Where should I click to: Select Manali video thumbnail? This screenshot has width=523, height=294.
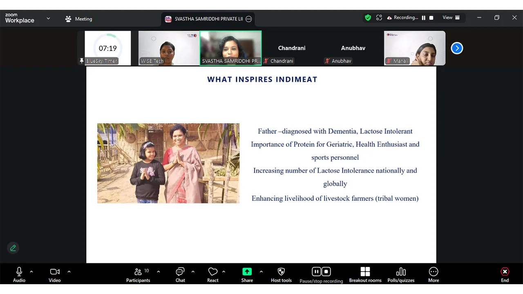(x=415, y=48)
